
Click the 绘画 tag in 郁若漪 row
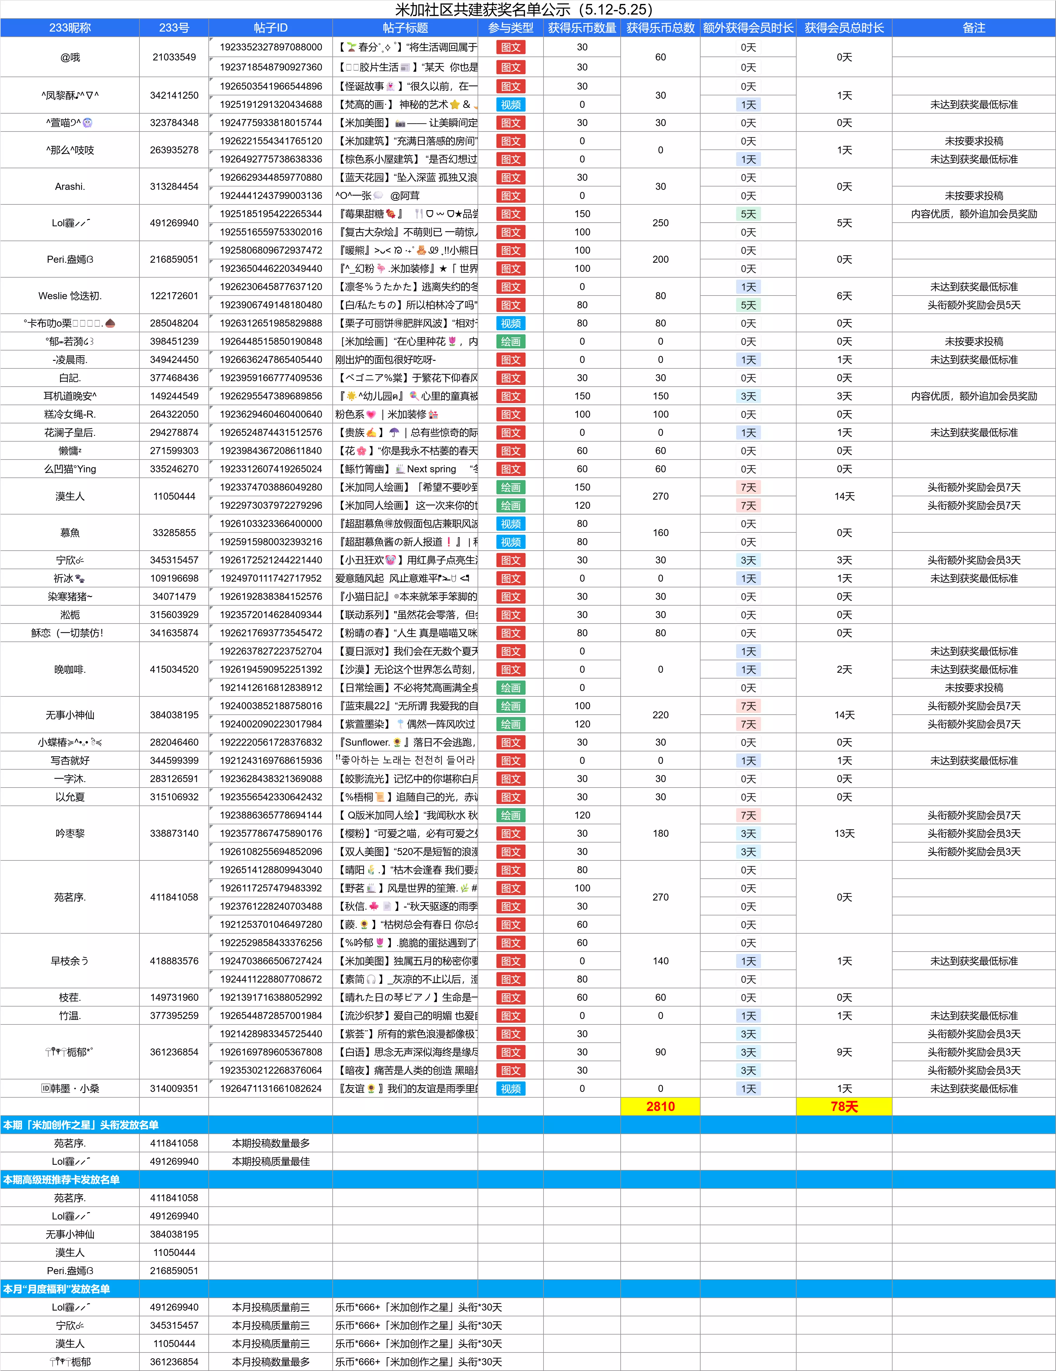coord(510,341)
